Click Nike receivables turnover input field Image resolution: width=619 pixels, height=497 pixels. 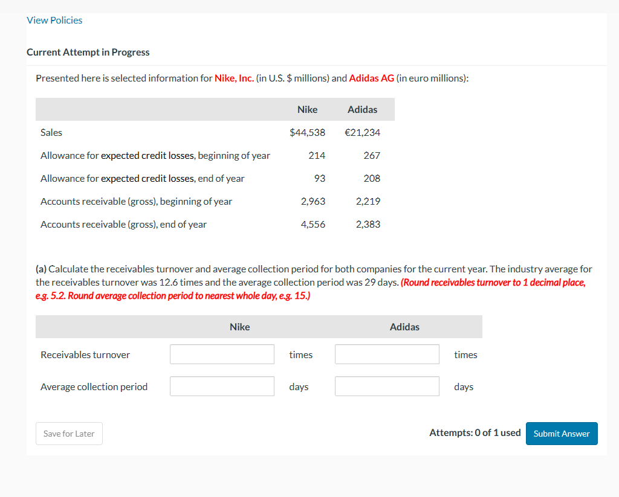click(222, 354)
